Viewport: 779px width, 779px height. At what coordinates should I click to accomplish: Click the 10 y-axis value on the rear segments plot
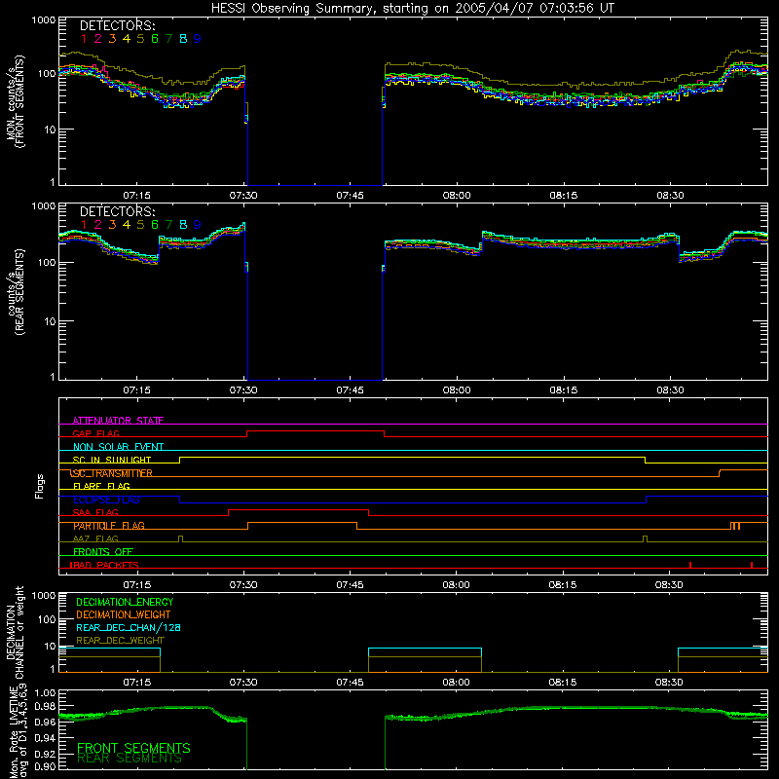coord(49,321)
